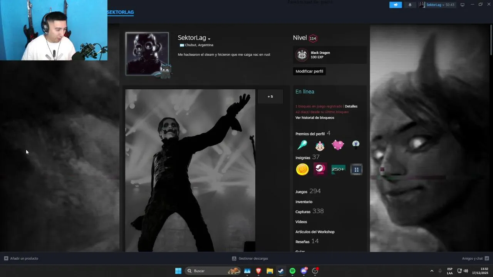The width and height of the screenshot is (493, 277).
Task: Open the volume speaker tray icon
Action: point(466,271)
